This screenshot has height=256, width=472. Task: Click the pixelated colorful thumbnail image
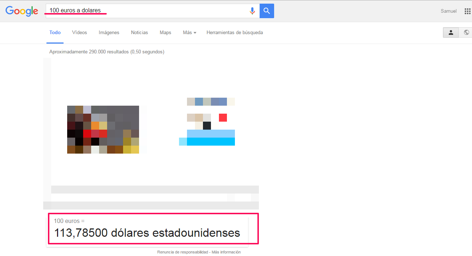click(x=103, y=130)
